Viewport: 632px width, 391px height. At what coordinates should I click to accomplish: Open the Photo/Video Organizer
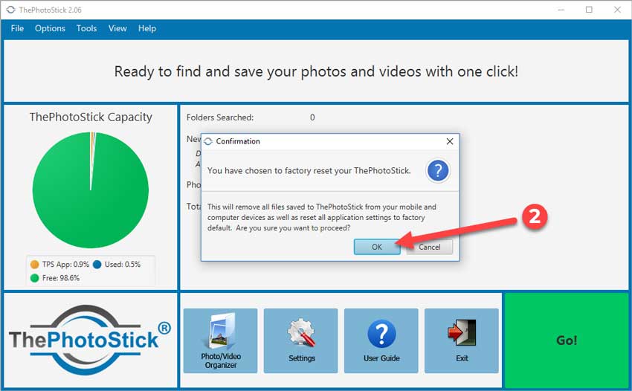pyautogui.click(x=221, y=341)
